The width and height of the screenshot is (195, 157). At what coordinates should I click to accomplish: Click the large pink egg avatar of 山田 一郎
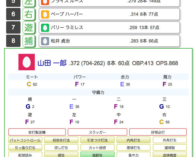27,62
